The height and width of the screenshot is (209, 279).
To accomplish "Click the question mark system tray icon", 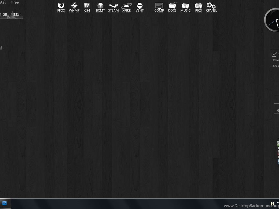I will 272,204.
